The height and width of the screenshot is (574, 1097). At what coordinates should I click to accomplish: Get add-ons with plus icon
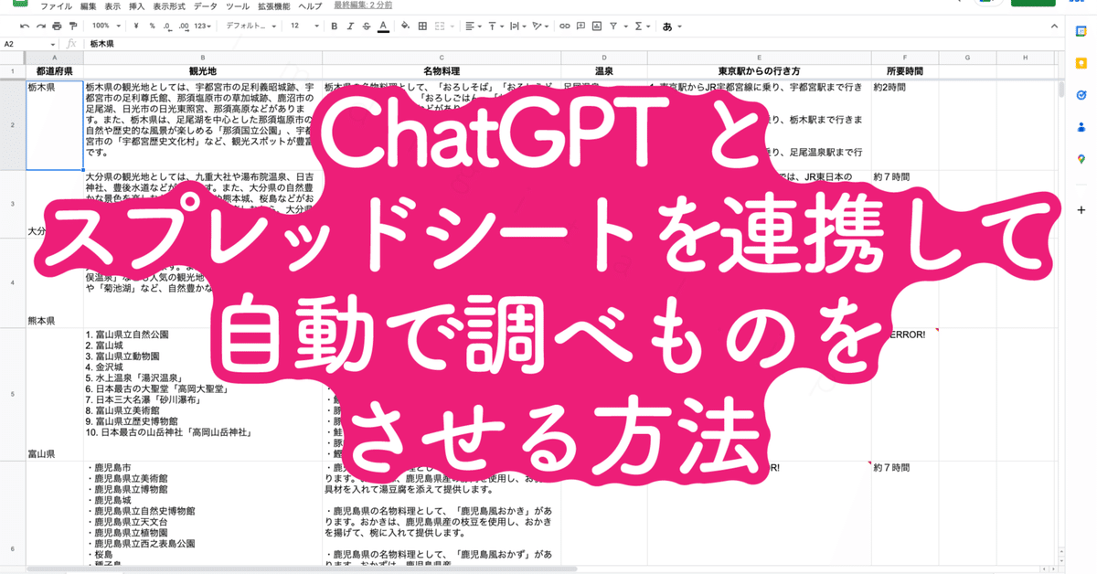pos(1081,209)
